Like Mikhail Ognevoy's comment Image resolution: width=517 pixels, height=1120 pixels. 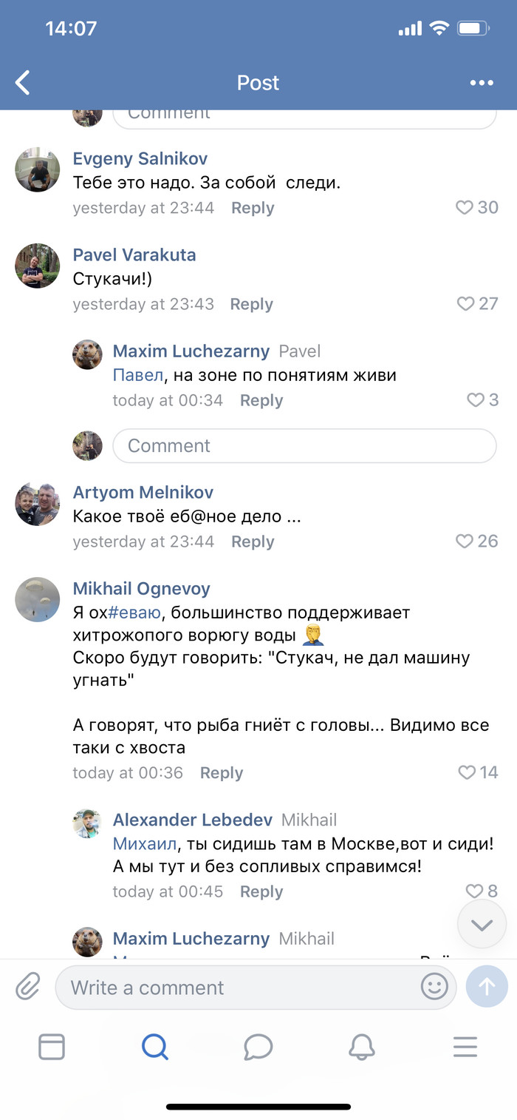pos(468,773)
